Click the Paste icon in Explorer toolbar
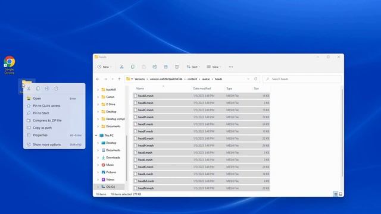The height and width of the screenshot is (214, 381). [143, 67]
